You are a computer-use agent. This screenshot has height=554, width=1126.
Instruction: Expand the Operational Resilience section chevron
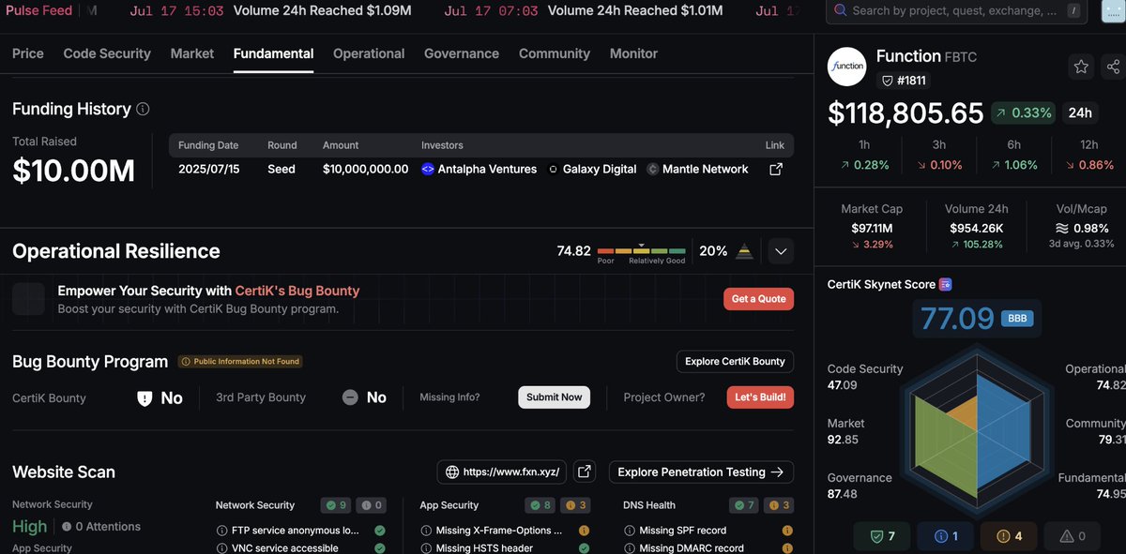pyautogui.click(x=781, y=251)
